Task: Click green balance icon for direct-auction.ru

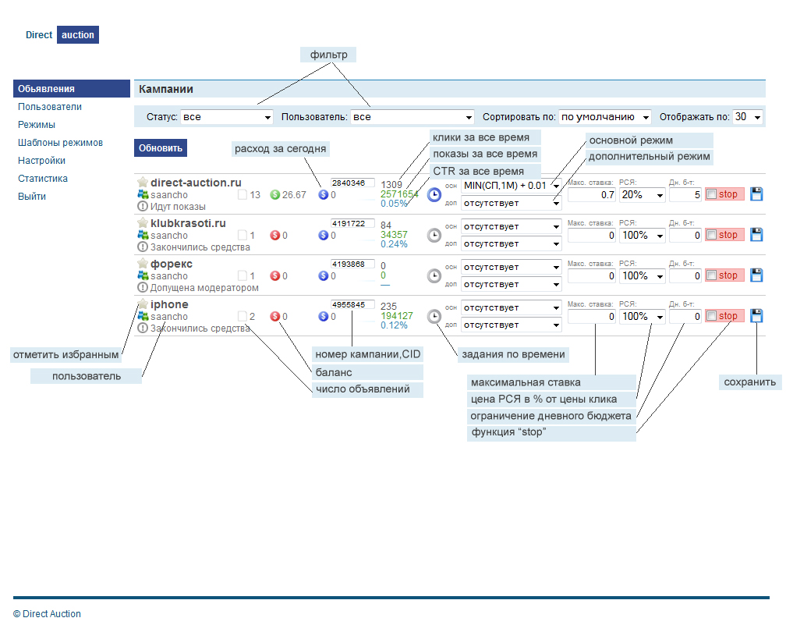Action: [x=274, y=194]
